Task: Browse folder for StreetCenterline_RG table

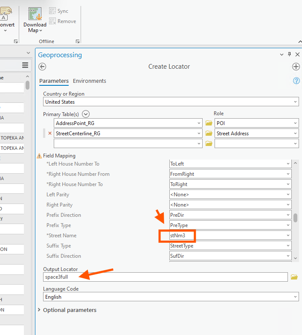Action: click(209, 133)
